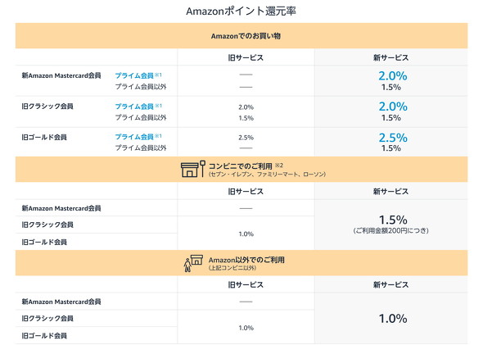Click the 旧クラシック会員 row in the last section
Image resolution: width=483 pixels, height=345 pixels.
(97, 318)
